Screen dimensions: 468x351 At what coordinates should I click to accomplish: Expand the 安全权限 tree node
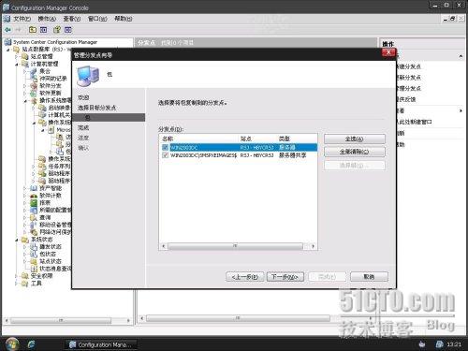17,276
